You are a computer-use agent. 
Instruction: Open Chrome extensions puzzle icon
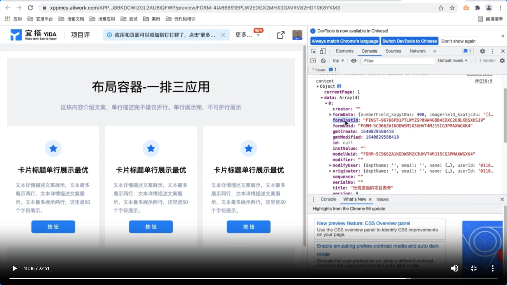[x=477, y=8]
